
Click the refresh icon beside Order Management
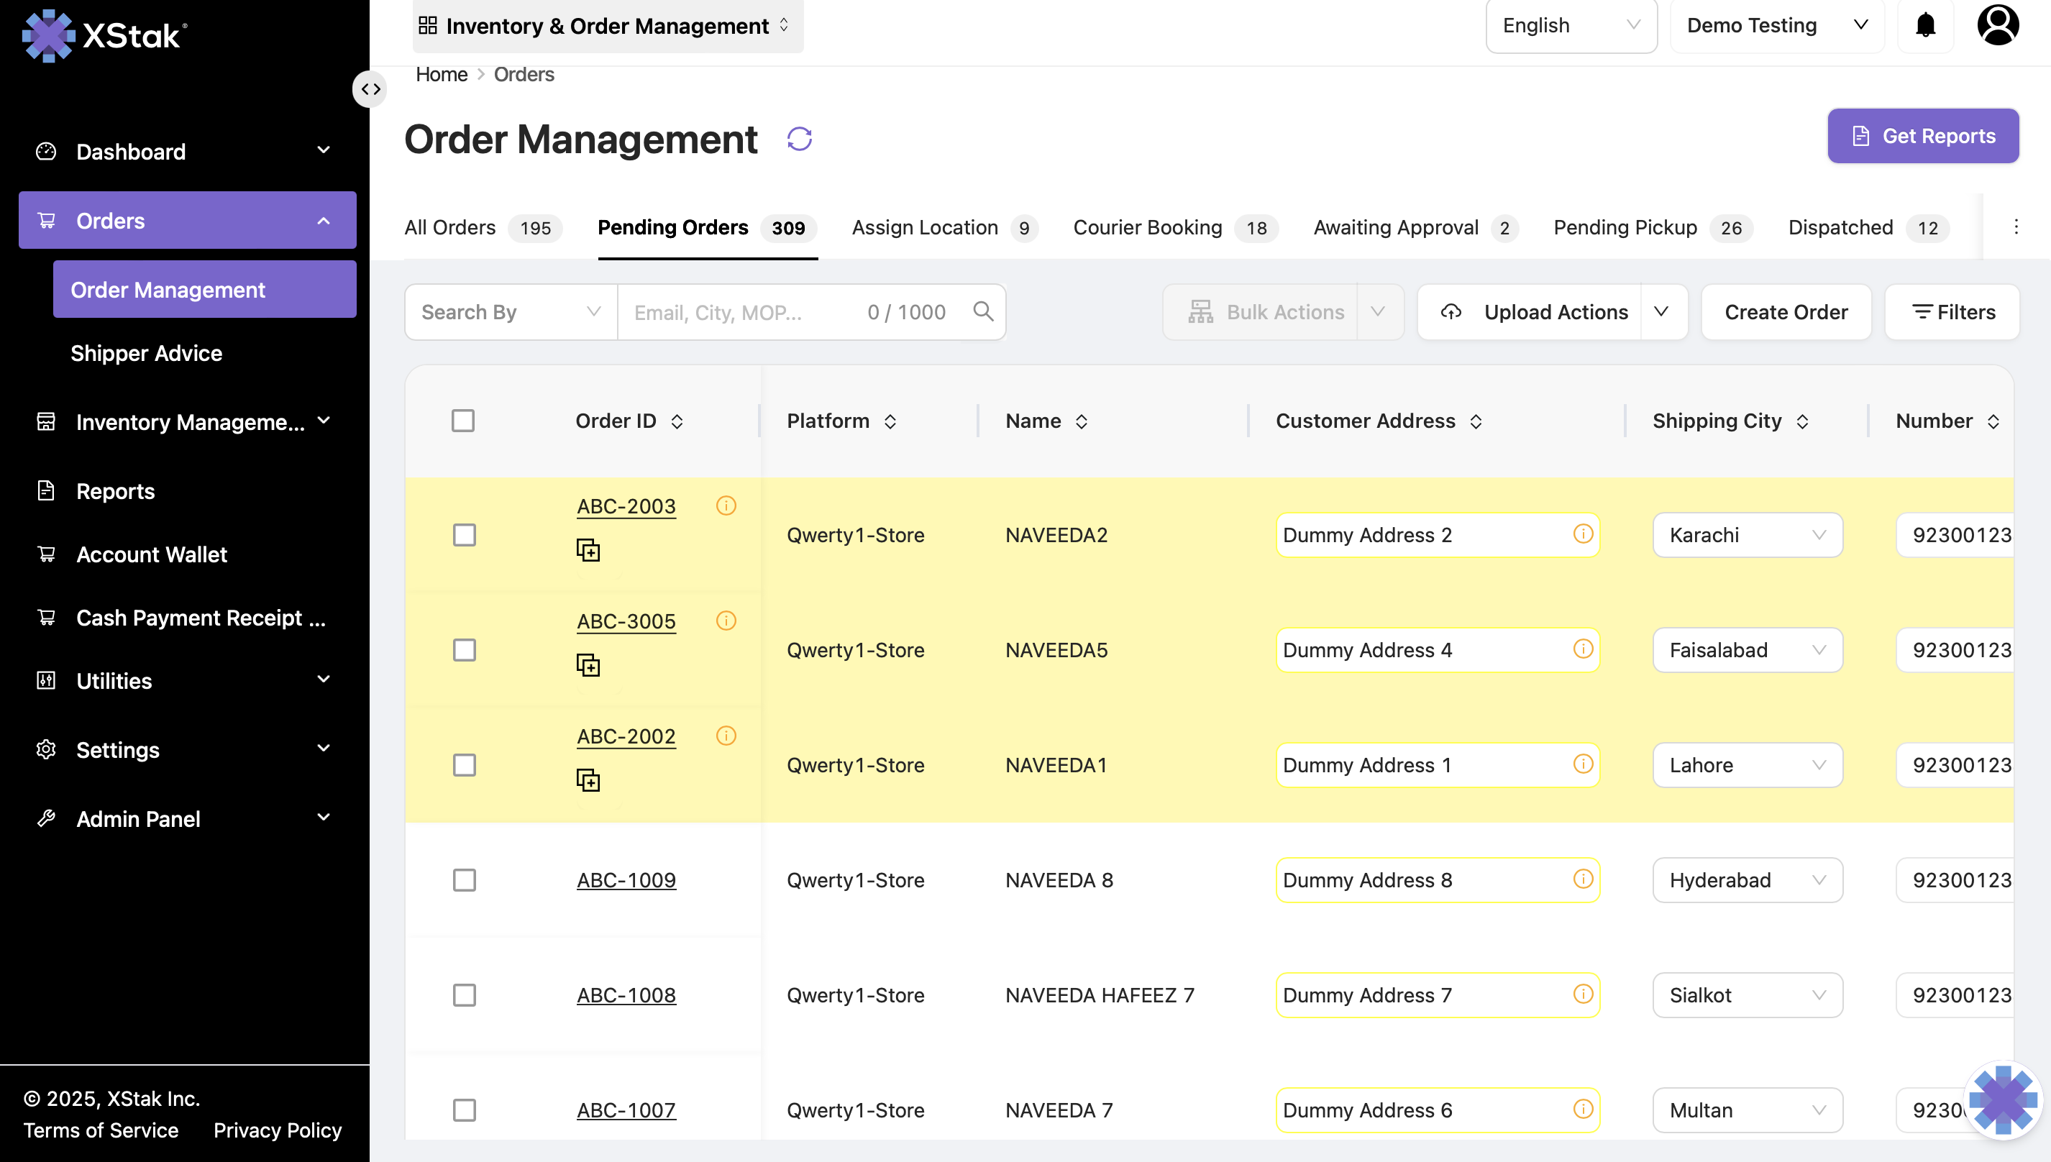799,139
